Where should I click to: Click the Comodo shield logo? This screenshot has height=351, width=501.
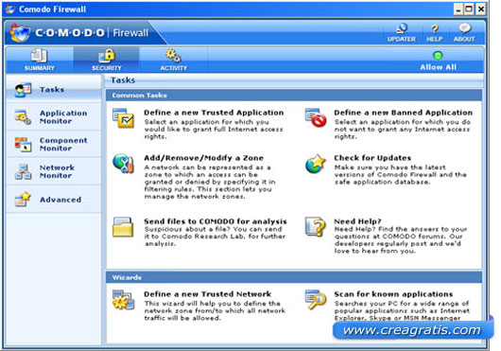[20, 33]
